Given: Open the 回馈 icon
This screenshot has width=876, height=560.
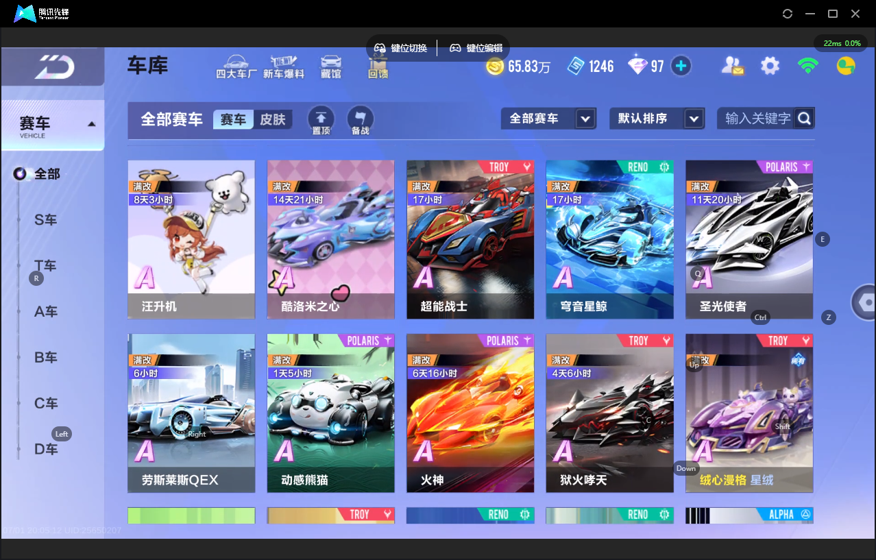Looking at the screenshot, I should [x=378, y=66].
